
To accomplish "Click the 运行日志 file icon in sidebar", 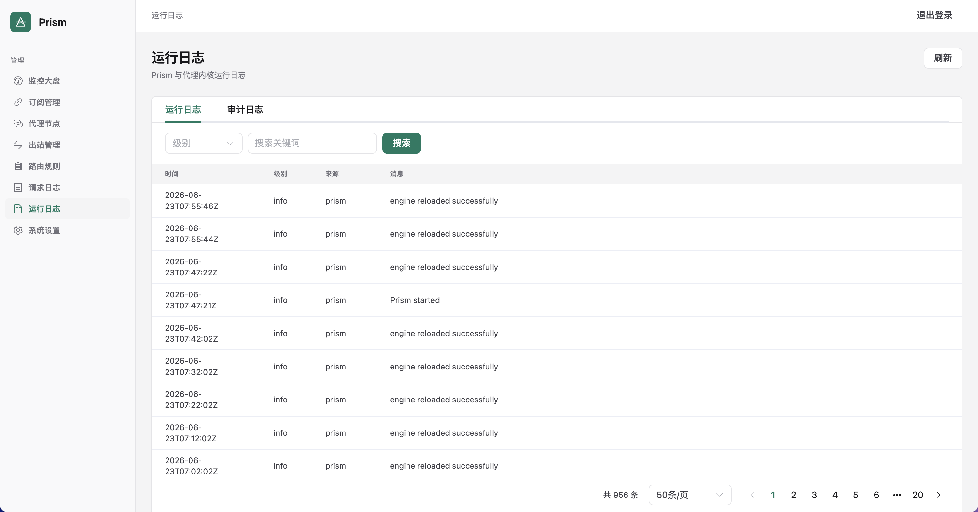I will point(18,209).
